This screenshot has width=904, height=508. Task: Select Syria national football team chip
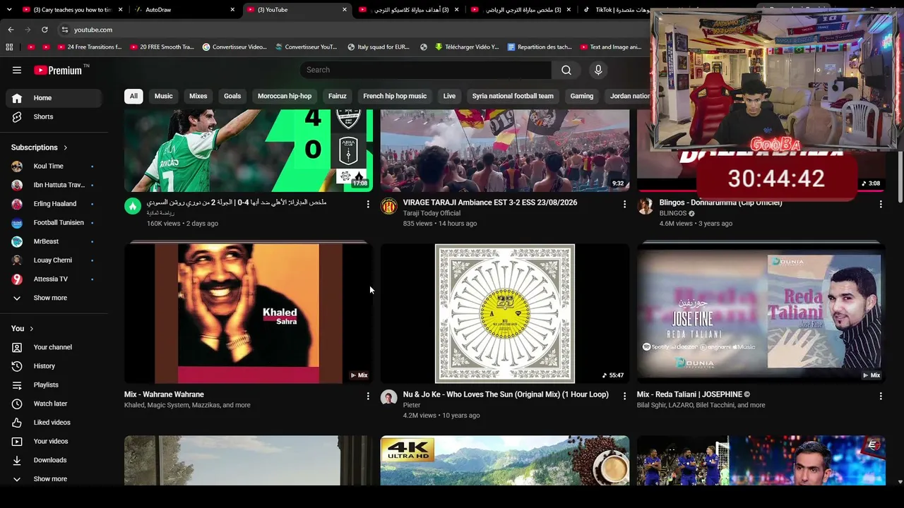(513, 96)
